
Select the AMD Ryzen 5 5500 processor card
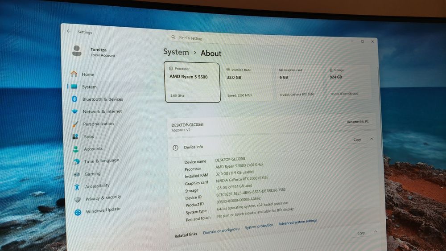pyautogui.click(x=192, y=82)
